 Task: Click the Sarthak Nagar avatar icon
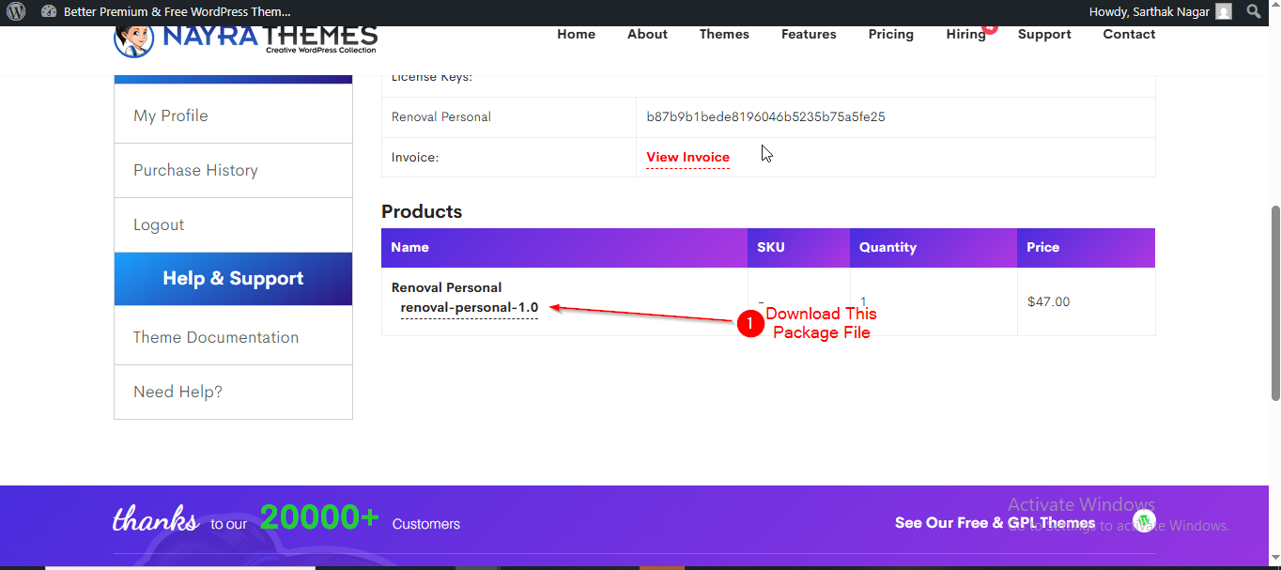point(1223,12)
